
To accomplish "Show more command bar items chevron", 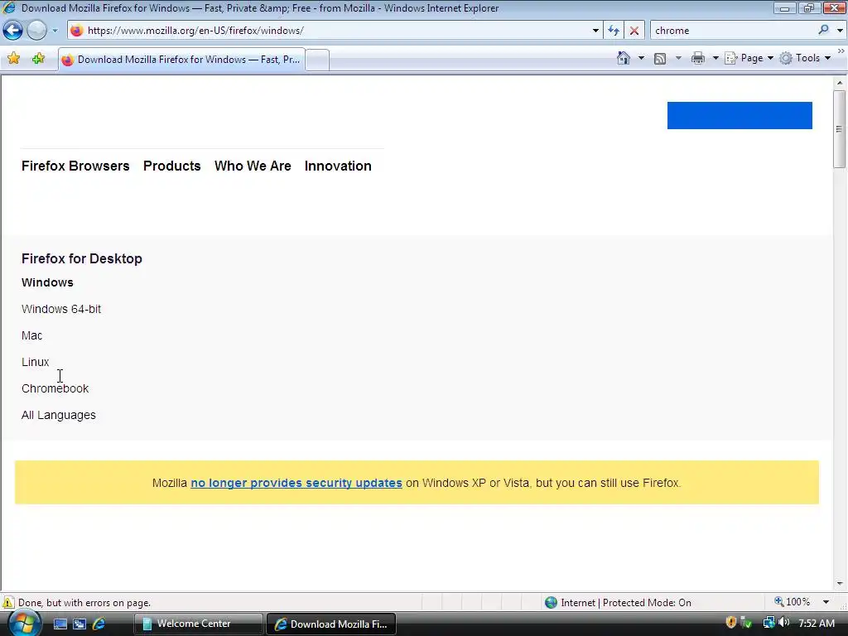I will (841, 51).
